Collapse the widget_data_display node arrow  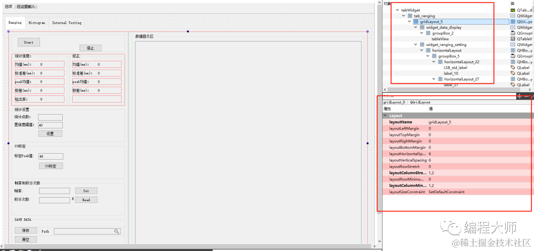[416, 28]
